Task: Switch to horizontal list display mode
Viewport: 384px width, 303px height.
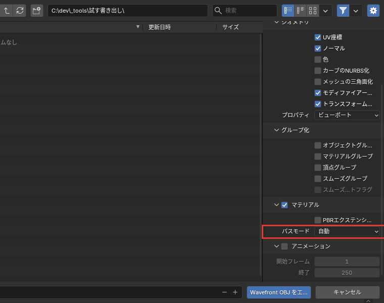Action: click(301, 11)
